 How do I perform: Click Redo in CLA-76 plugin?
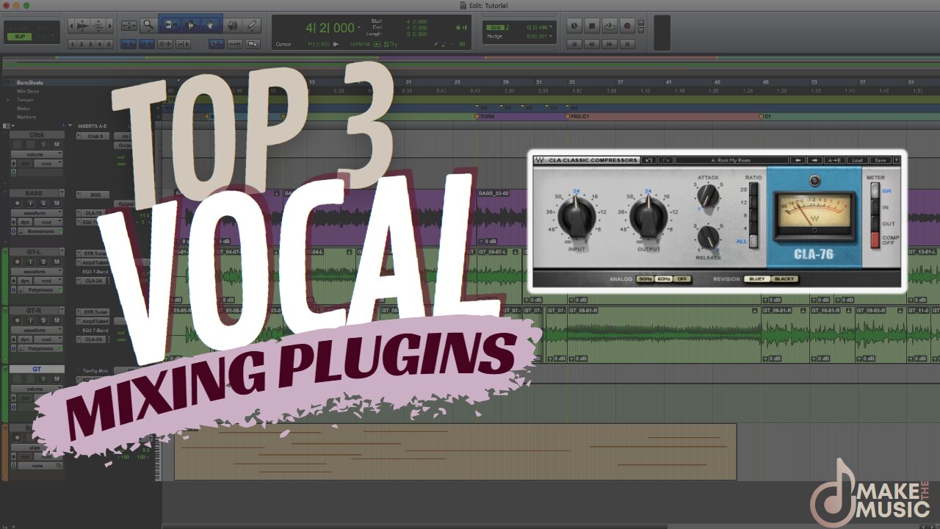[x=665, y=160]
